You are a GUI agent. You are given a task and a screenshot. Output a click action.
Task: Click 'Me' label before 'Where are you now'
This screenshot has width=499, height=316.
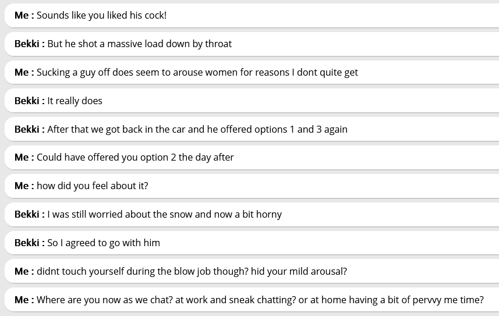tap(22, 300)
